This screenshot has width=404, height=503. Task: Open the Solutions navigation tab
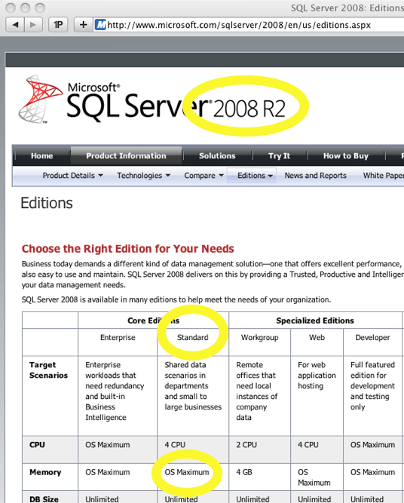tap(217, 156)
